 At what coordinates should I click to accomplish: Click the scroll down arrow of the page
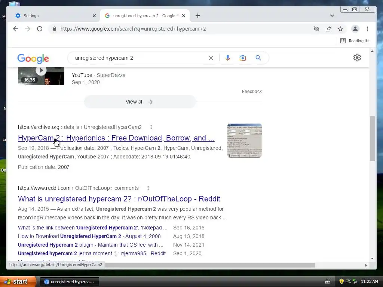click(x=372, y=259)
